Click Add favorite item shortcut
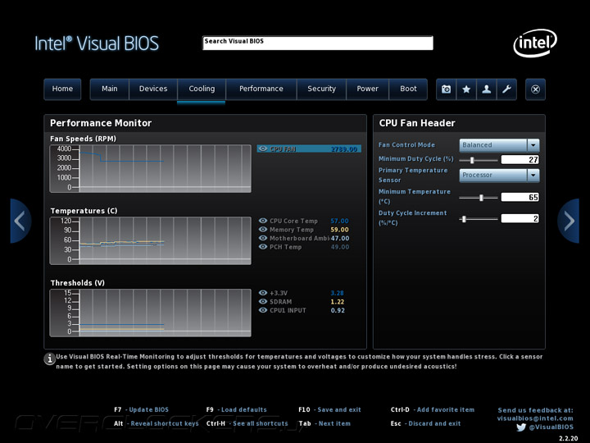This screenshot has height=443, width=590. pyautogui.click(x=446, y=410)
